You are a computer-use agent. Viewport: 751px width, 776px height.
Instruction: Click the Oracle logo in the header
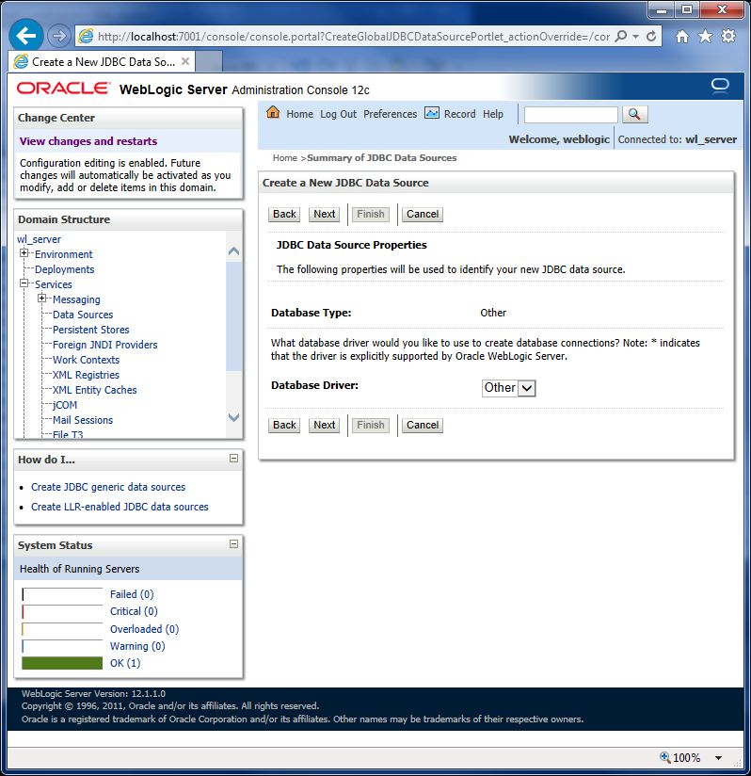coord(63,89)
